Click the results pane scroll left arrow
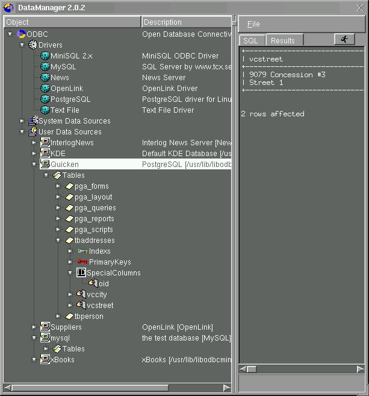This screenshot has width=369, height=396. (x=243, y=369)
